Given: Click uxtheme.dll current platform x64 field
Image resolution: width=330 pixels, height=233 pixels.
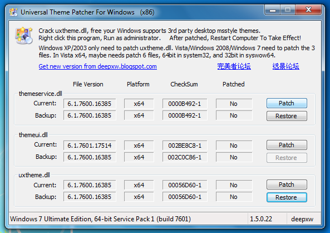Looking at the screenshot, I should (x=139, y=185).
